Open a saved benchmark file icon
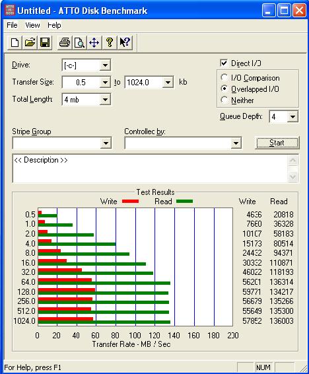Screen dimensions: 309x374 tap(30, 42)
